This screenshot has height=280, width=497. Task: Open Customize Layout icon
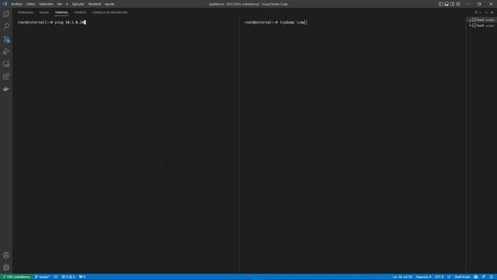[x=457, y=4]
